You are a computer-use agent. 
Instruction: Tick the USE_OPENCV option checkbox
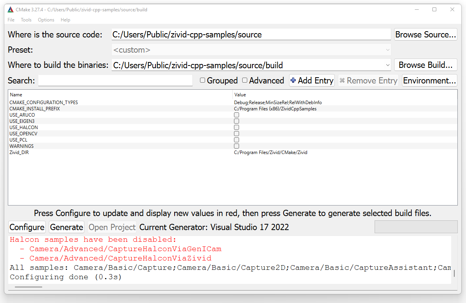pos(236,134)
